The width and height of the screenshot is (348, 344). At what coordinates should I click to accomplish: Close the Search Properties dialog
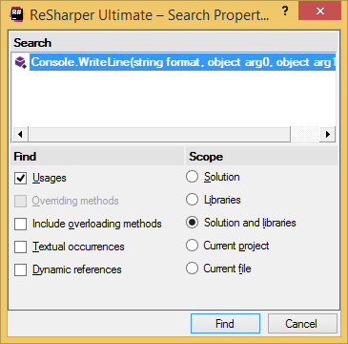320,11
